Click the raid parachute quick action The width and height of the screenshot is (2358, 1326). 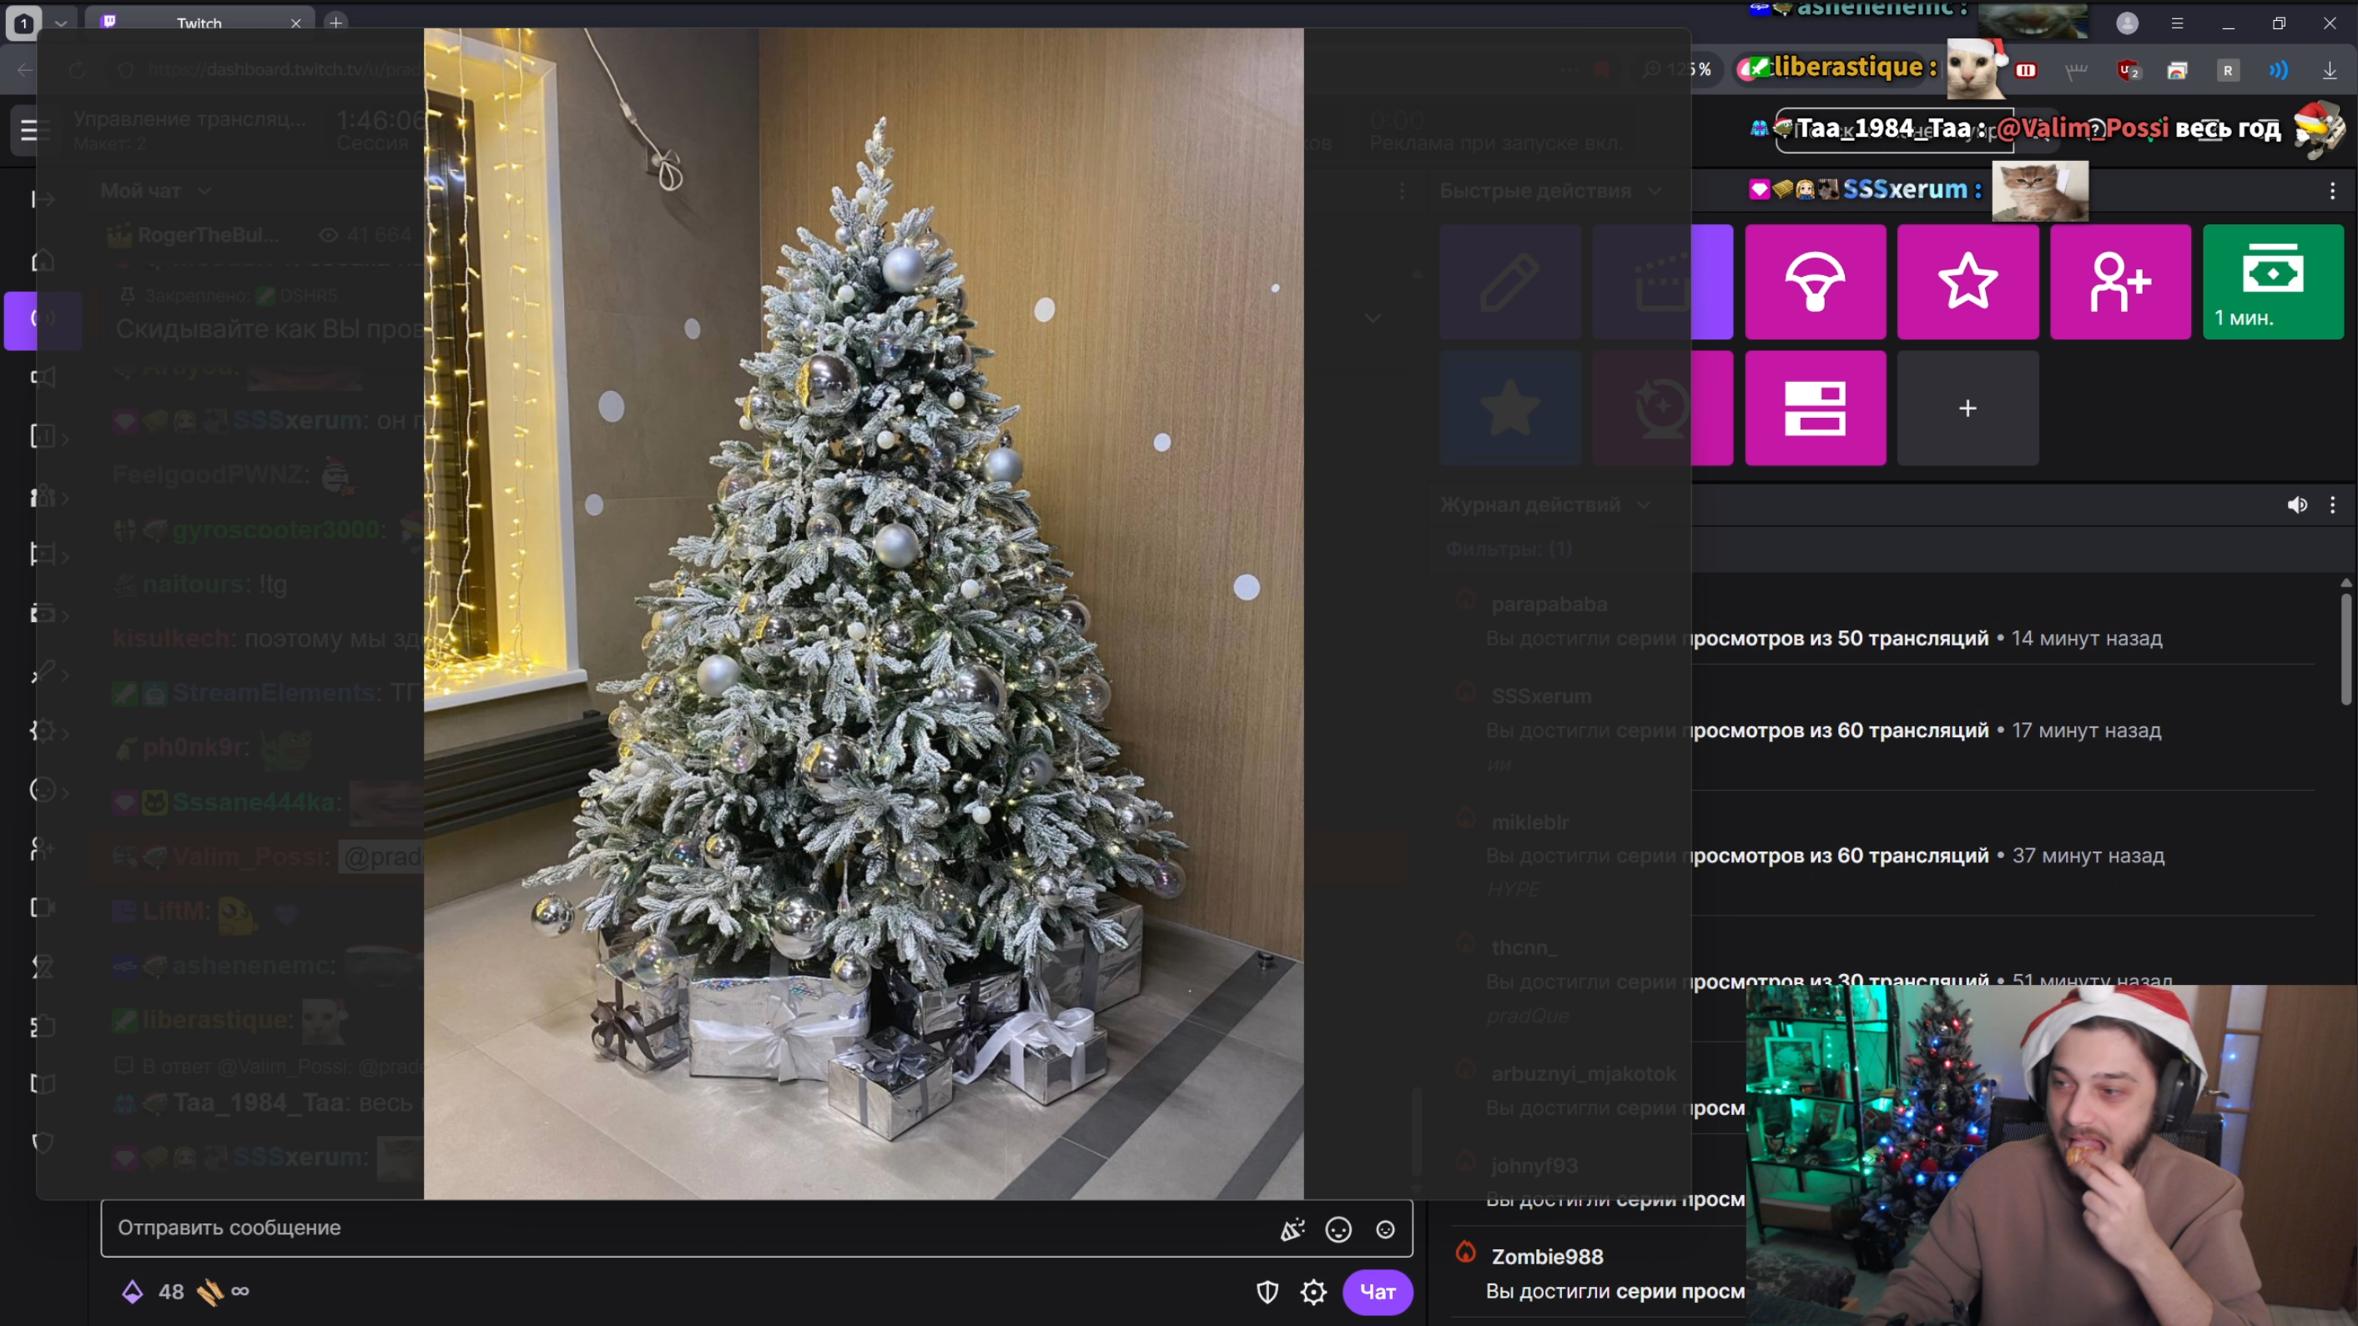1814,281
